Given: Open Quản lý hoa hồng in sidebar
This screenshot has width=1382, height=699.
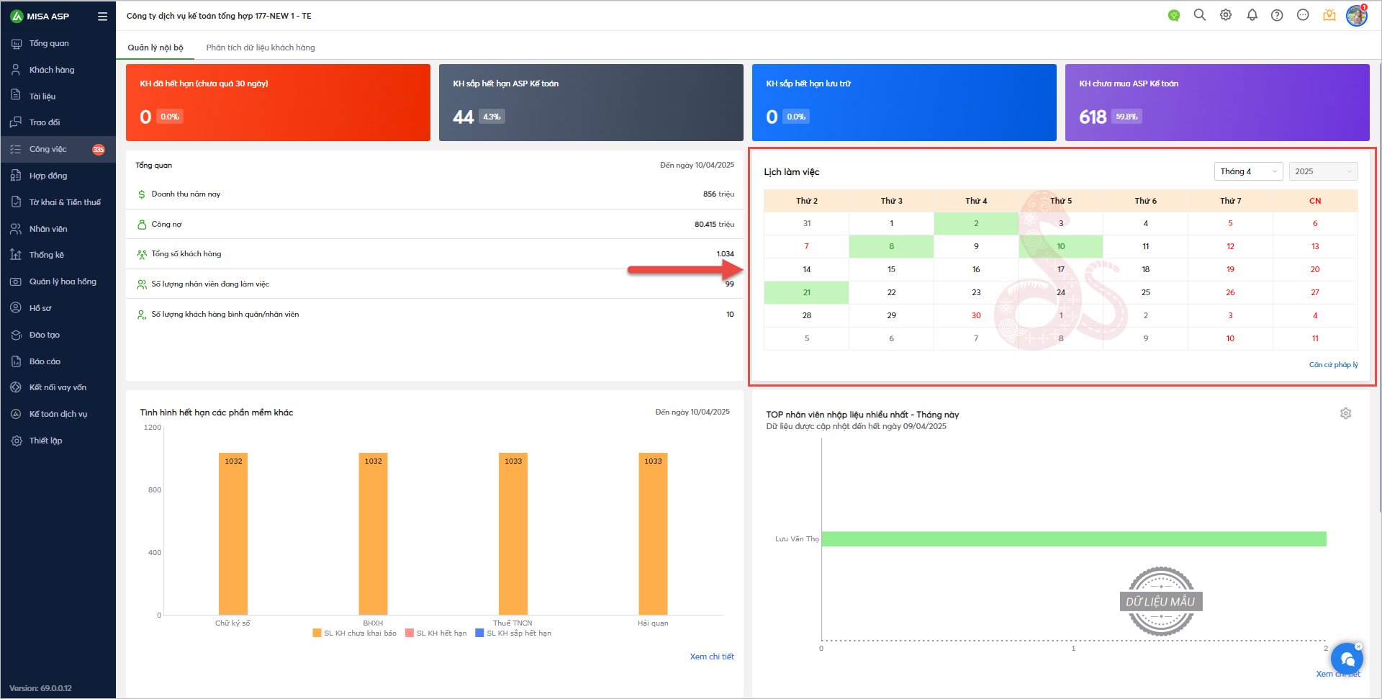Looking at the screenshot, I should 58,281.
